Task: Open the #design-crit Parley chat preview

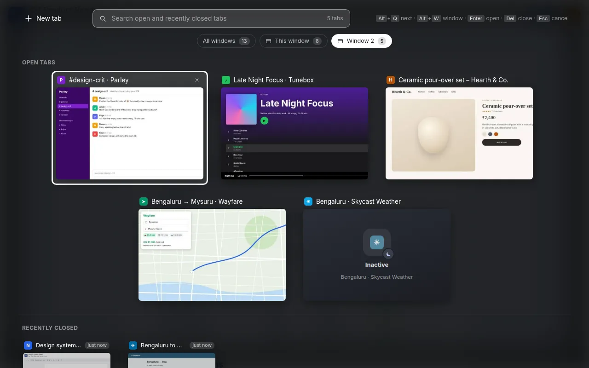Action: click(130, 133)
